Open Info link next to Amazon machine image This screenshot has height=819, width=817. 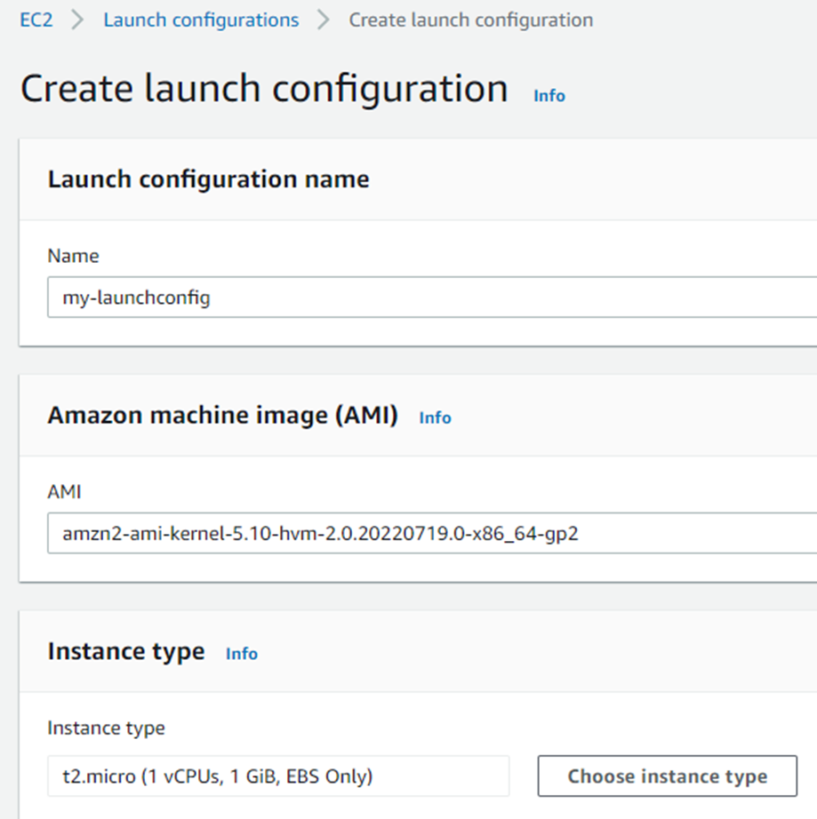(x=435, y=417)
